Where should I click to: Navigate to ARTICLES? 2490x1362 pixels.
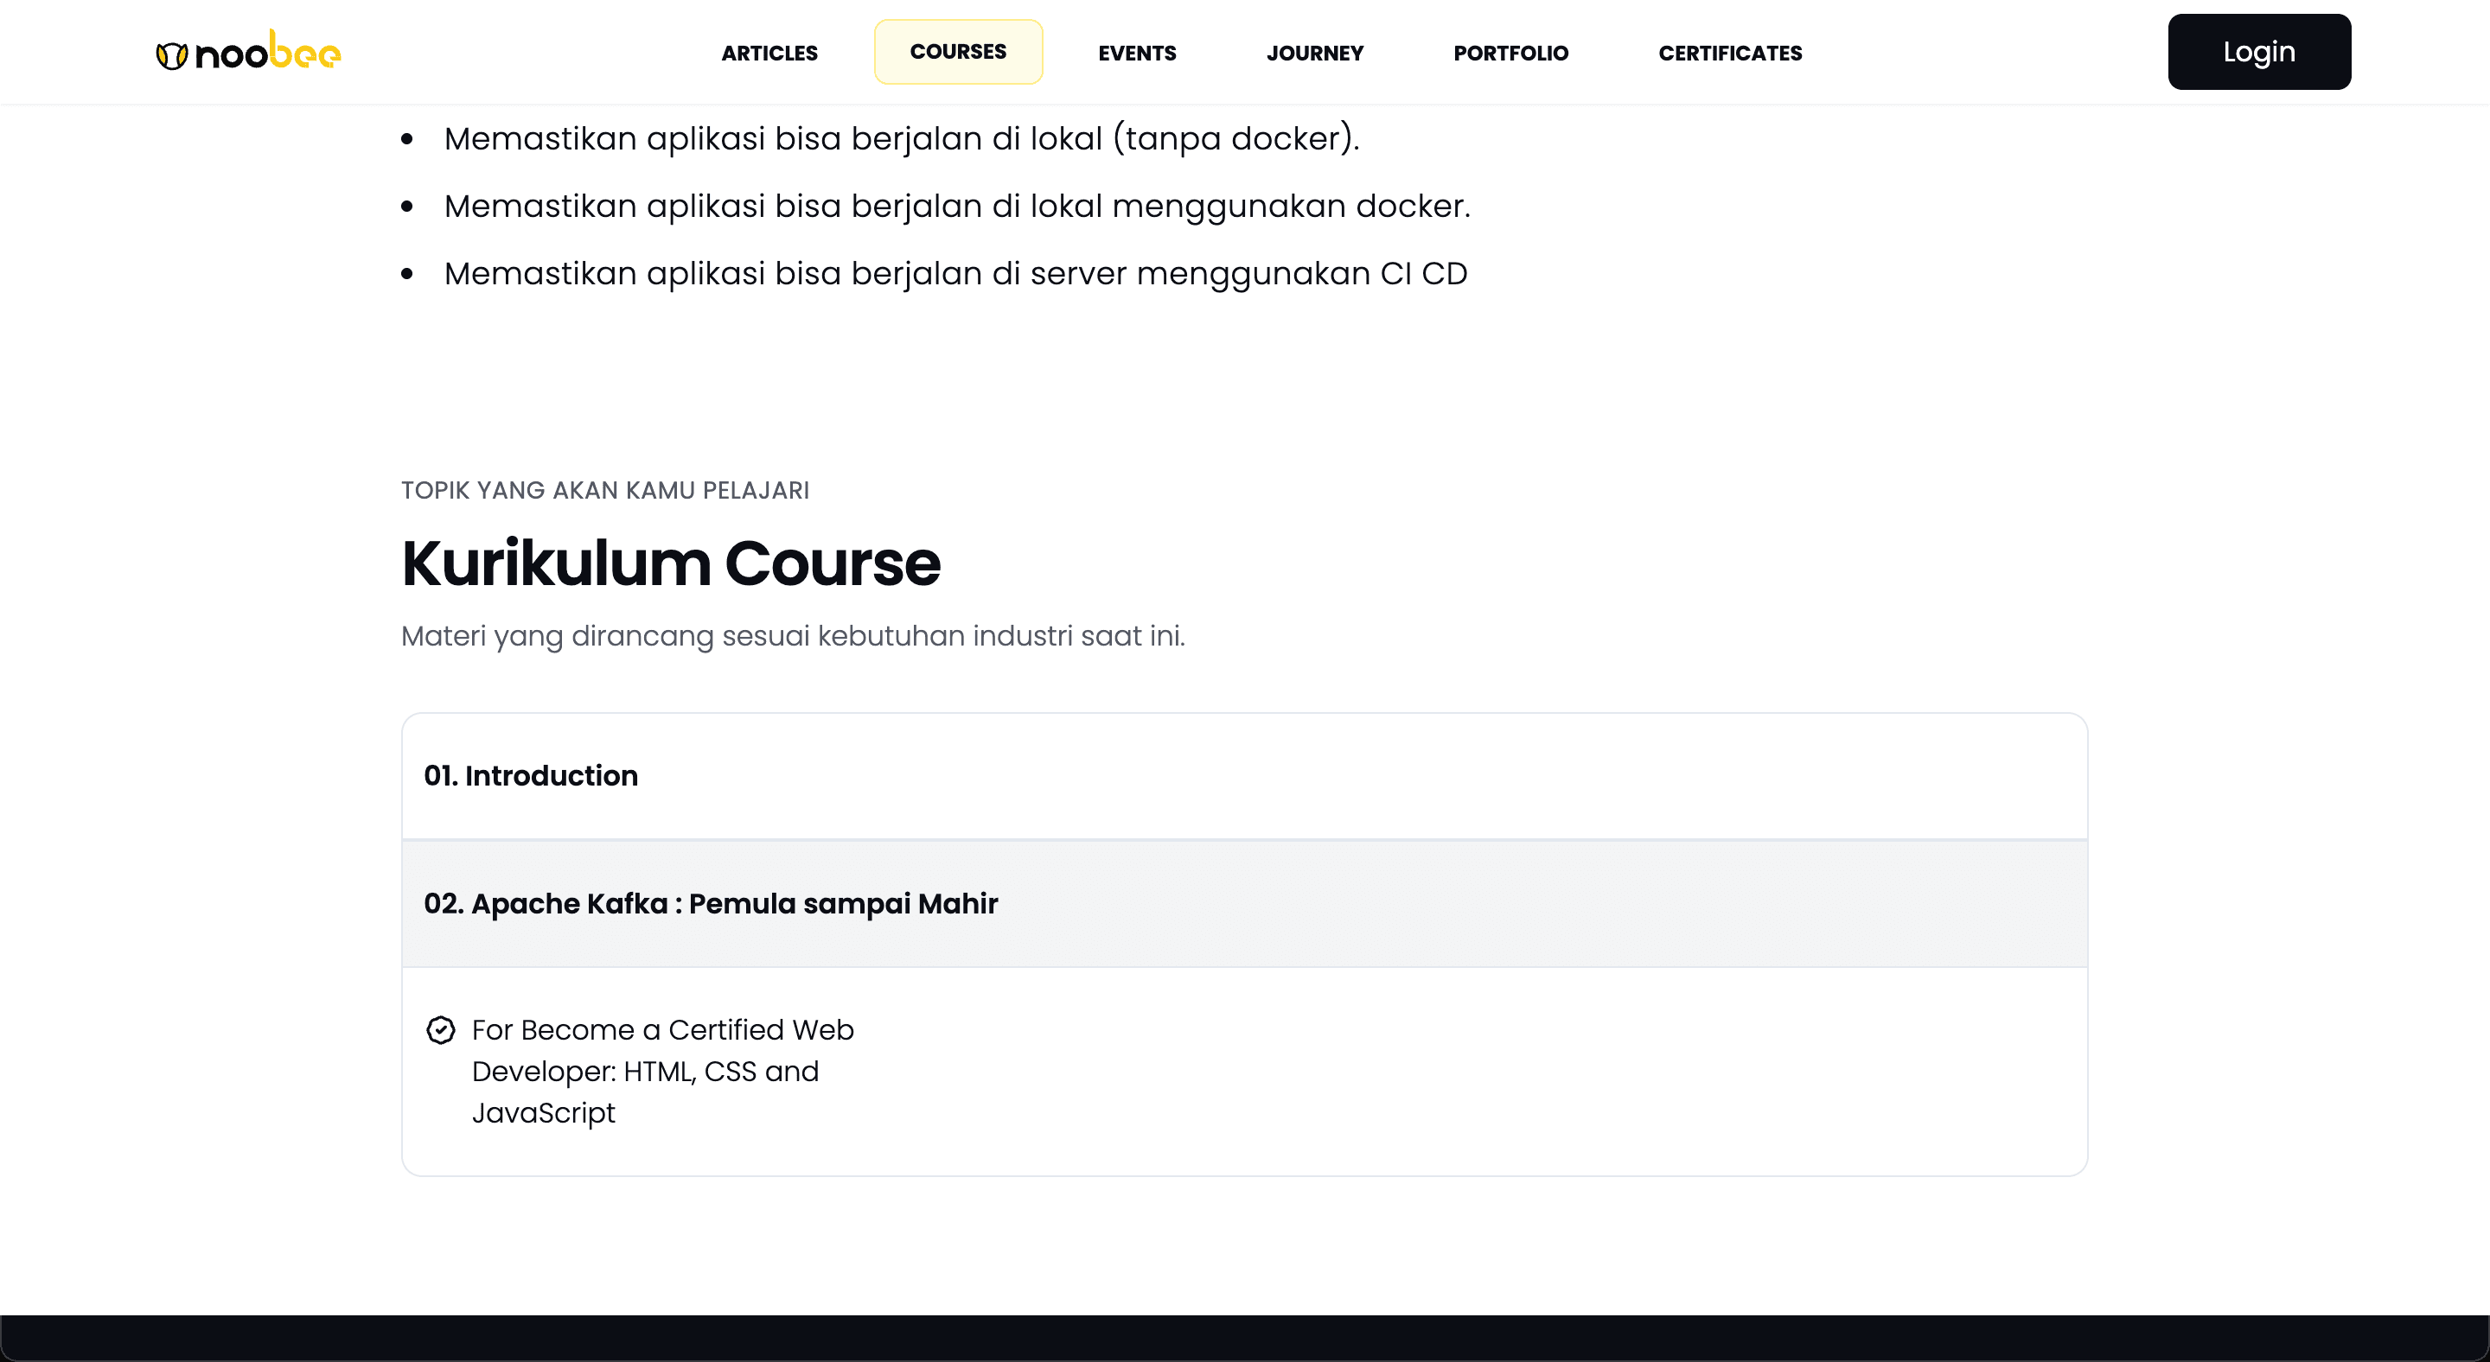click(x=769, y=52)
